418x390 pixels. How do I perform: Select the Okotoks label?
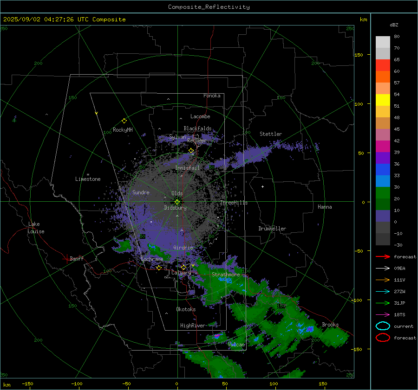coord(186,309)
